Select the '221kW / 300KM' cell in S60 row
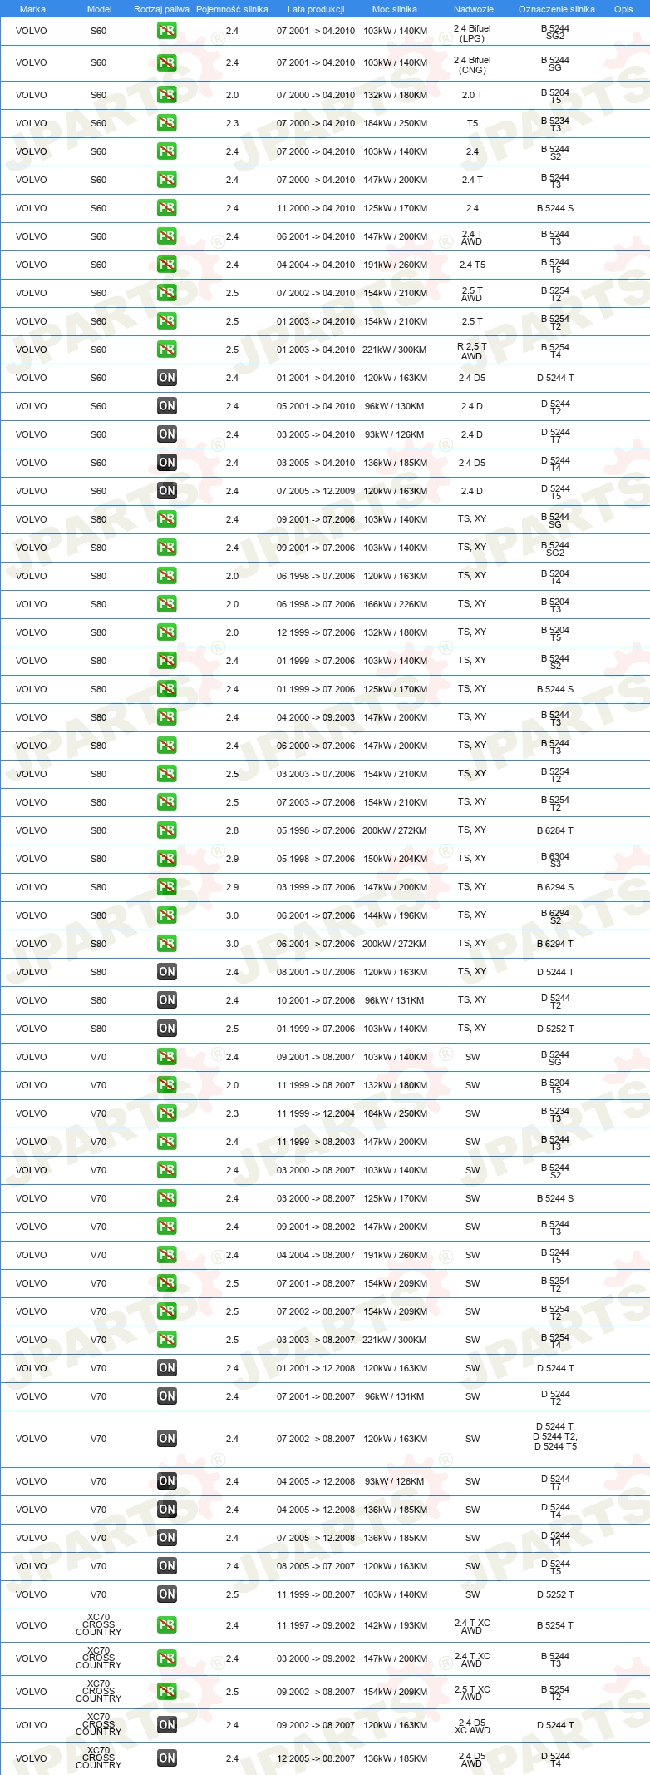Image resolution: width=650 pixels, height=1775 pixels. (x=395, y=350)
